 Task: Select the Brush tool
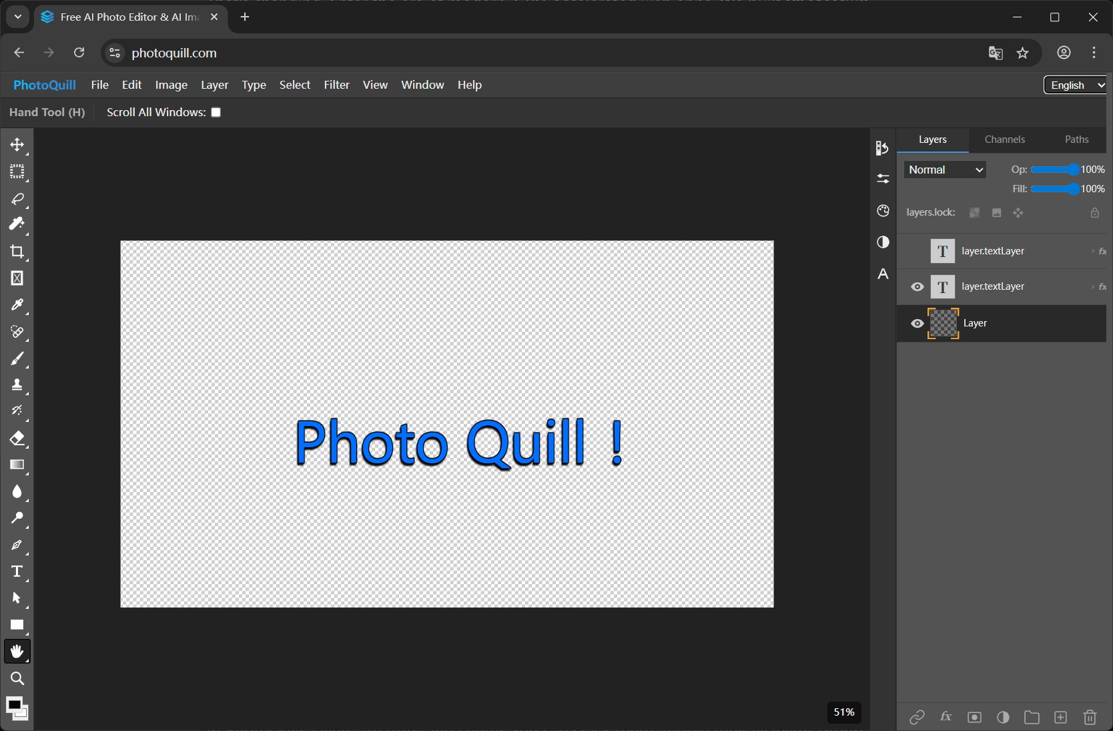17,358
